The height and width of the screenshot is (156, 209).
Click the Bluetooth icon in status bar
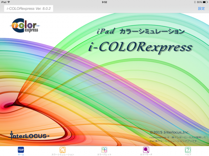click(195, 2)
